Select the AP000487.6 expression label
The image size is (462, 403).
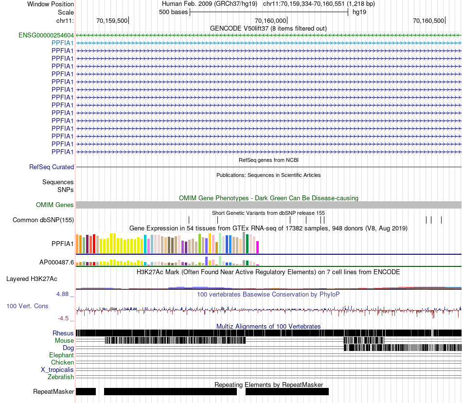click(x=56, y=262)
